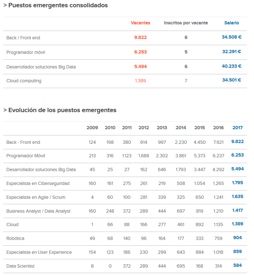Click the 'Puestos emergentes consolidados' section heading
The height and width of the screenshot is (276, 254).
coord(58,5)
